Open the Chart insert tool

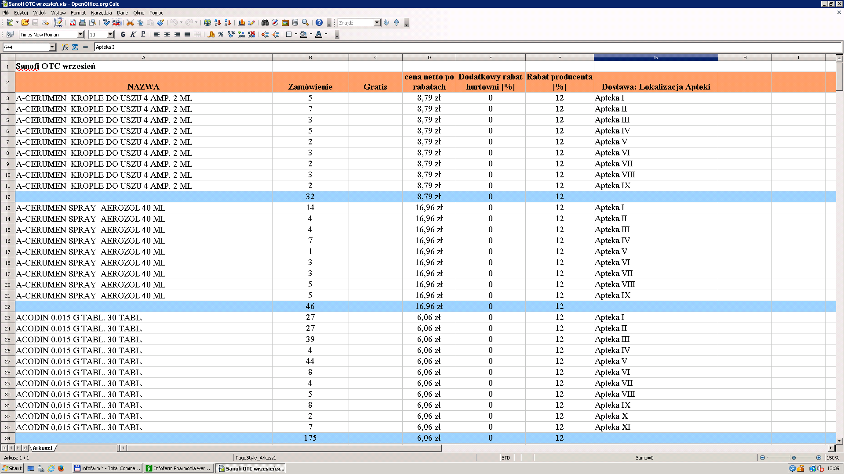tap(241, 22)
